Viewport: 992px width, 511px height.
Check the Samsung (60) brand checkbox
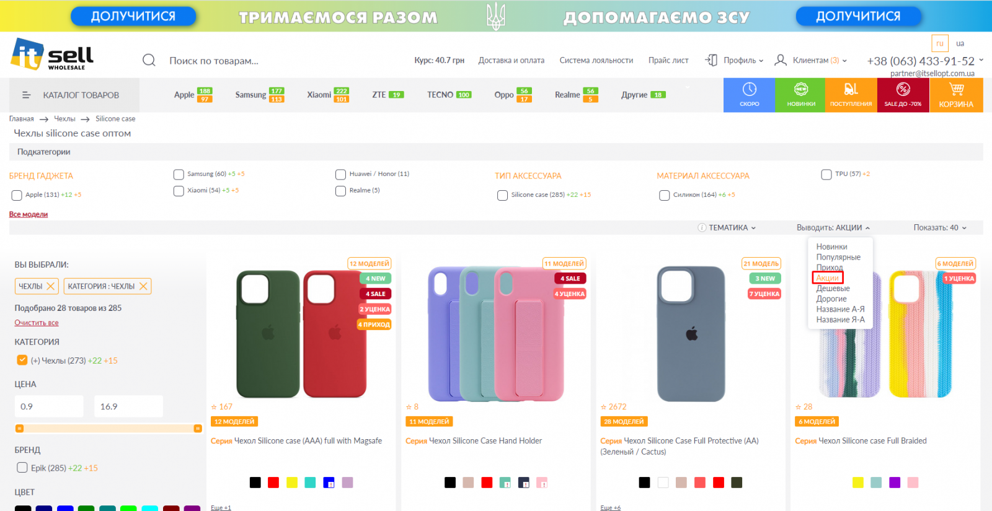click(179, 175)
